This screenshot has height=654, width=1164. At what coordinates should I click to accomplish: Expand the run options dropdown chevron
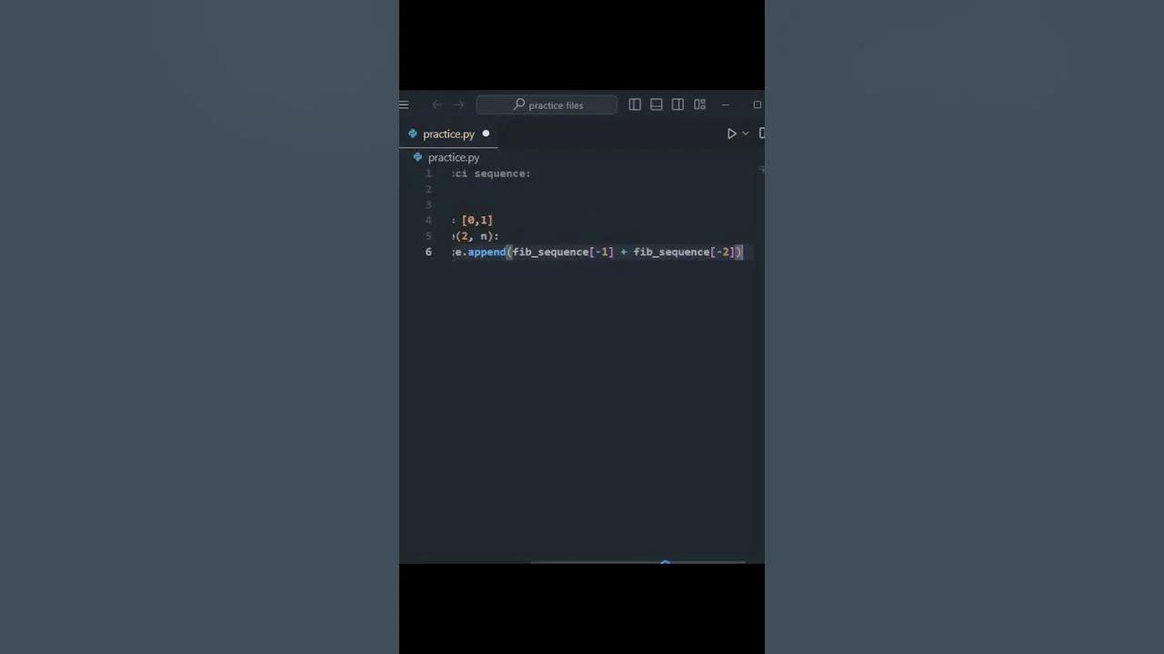[x=746, y=134]
